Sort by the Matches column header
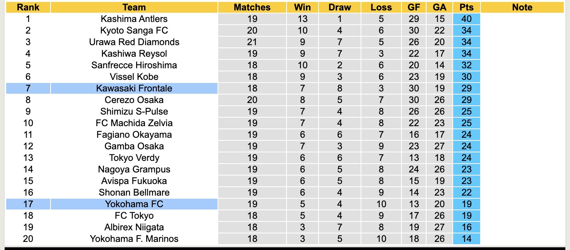This screenshot has width=570, height=250. point(252,7)
